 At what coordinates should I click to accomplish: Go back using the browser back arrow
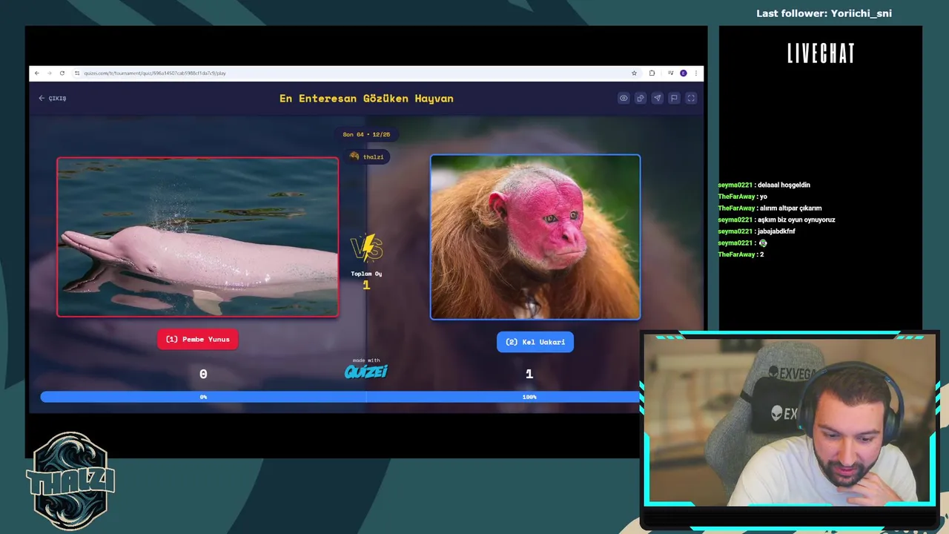(37, 73)
